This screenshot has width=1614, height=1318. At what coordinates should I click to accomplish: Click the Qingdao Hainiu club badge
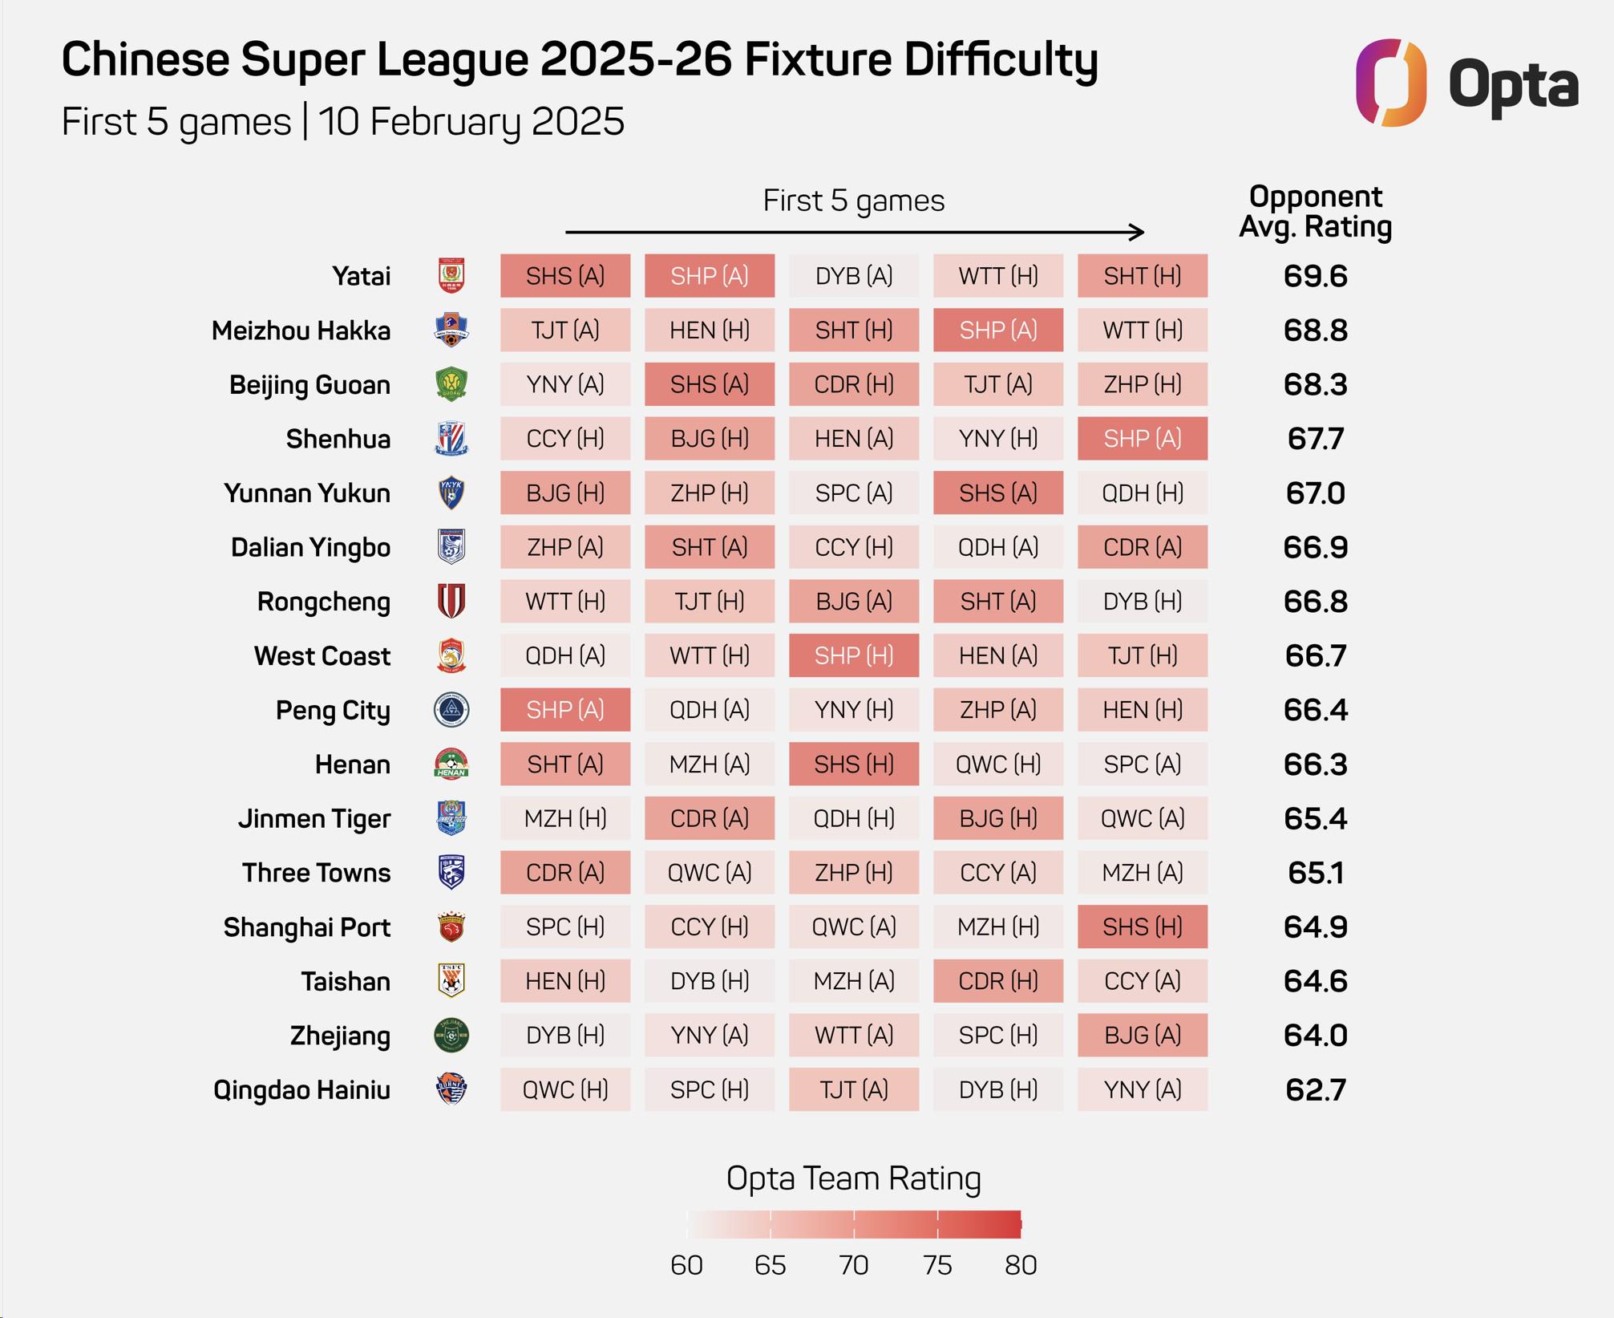click(451, 1089)
